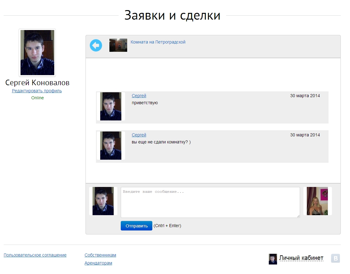
Task: Open 'Собственникам' footer link
Action: point(100,255)
